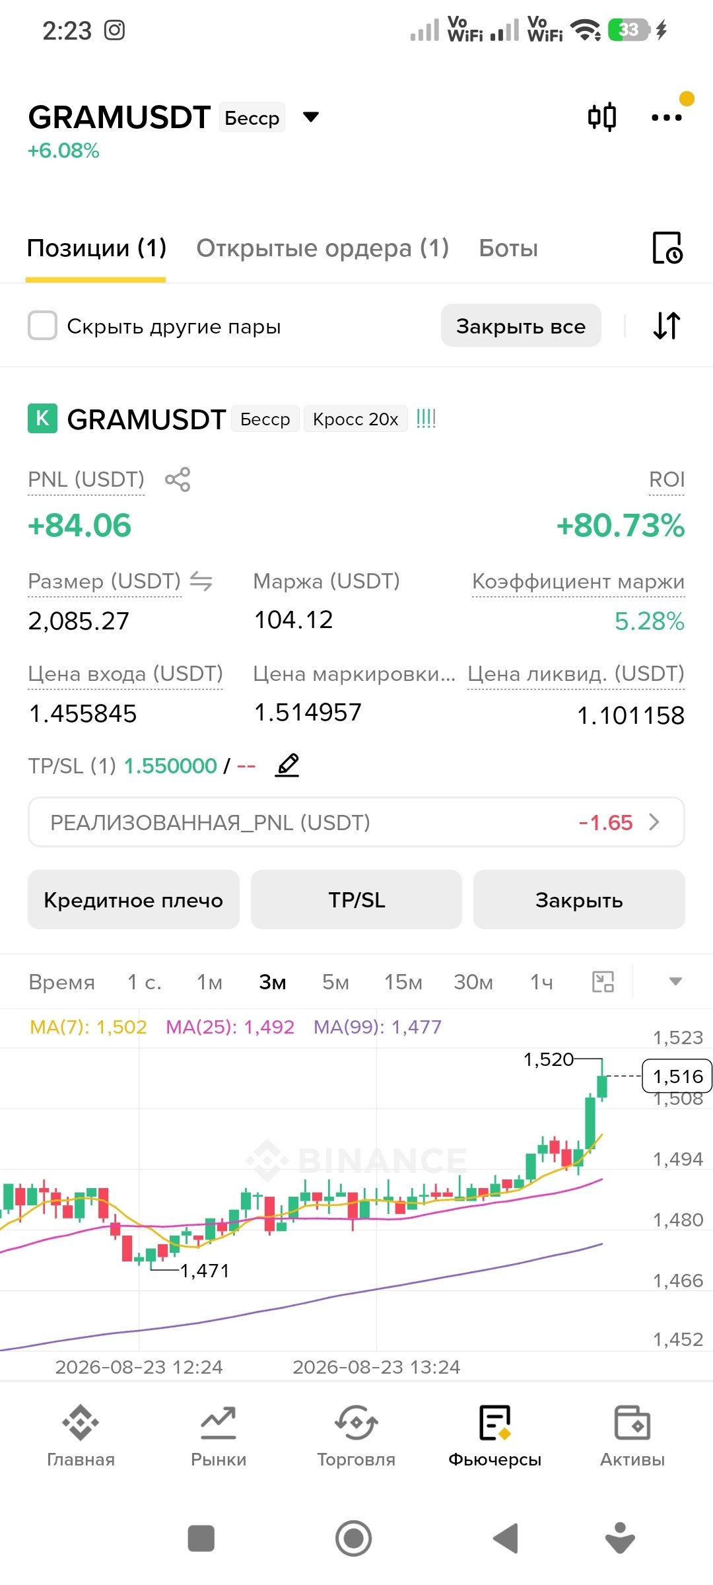Switch to Открытые ордера (1) tab
Image resolution: width=713 pixels, height=1585 pixels.
323,248
